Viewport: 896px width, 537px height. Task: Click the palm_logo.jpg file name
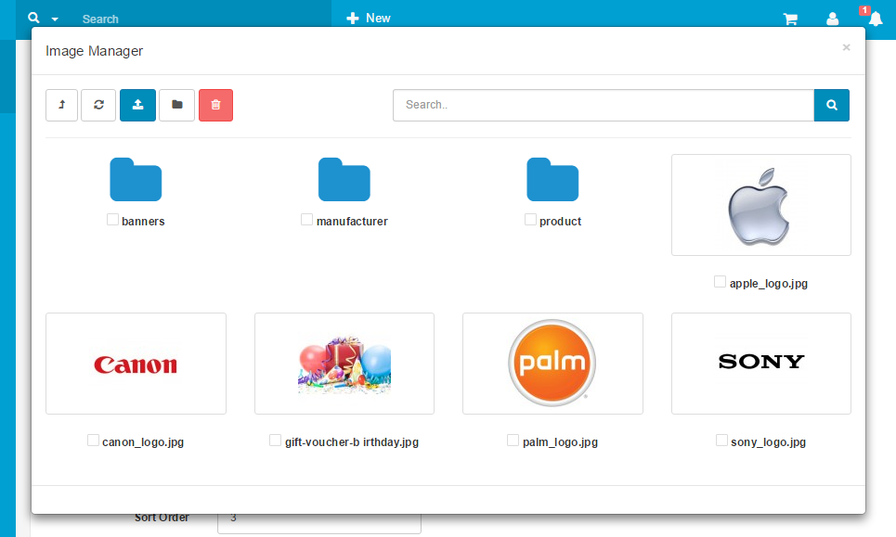560,442
